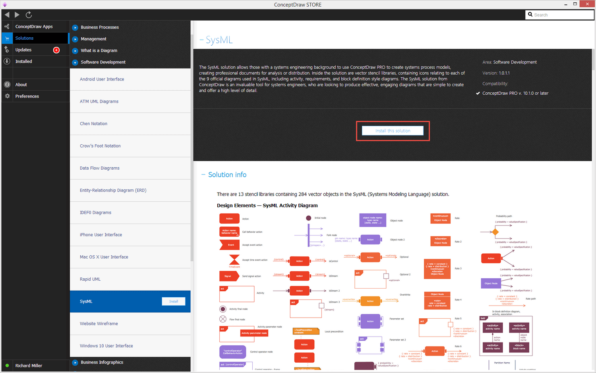This screenshot has height=373, width=596.
Task: Open the Installed menu item
Action: (x=24, y=61)
